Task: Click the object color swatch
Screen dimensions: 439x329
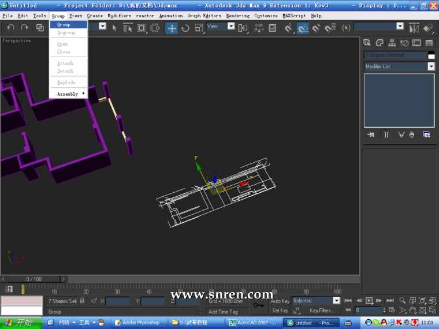Action: 431,55
